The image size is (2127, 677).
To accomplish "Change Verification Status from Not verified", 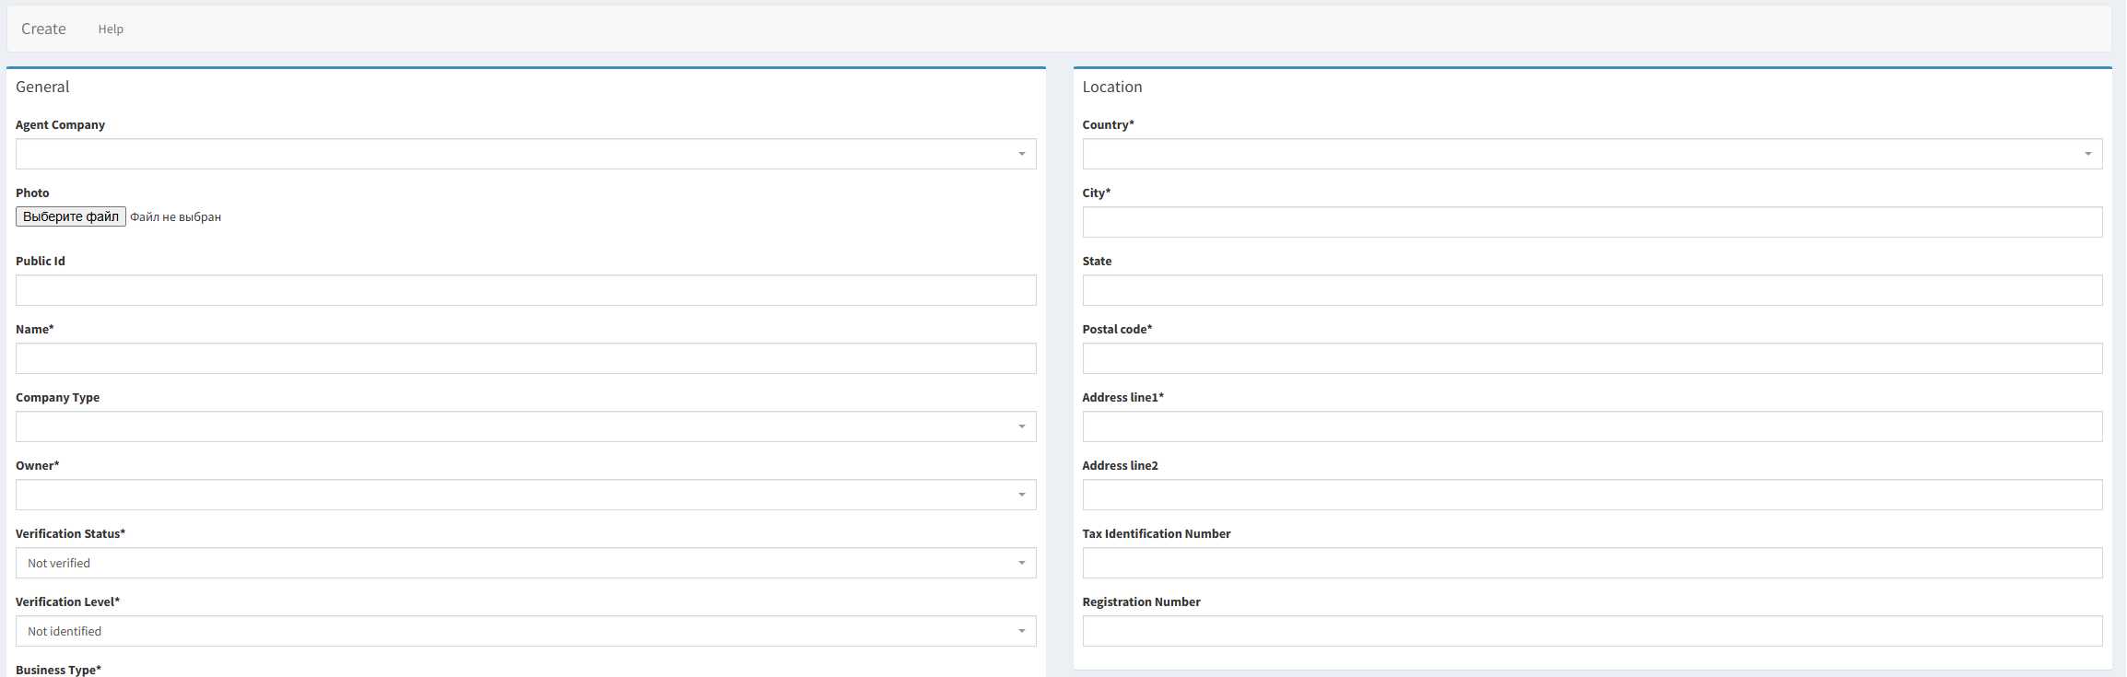I will coord(525,563).
